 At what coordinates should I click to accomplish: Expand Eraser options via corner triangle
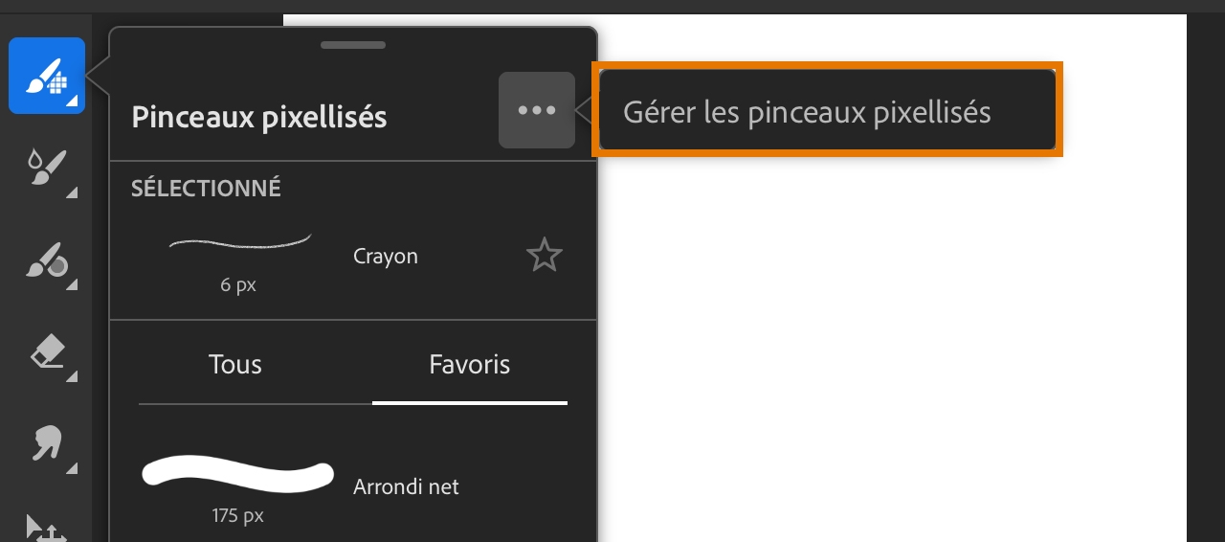click(x=72, y=377)
